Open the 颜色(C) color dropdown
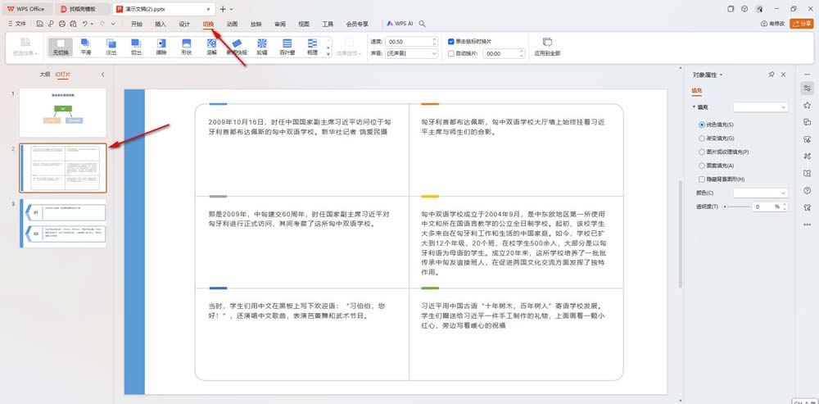This screenshot has height=404, width=819. [x=761, y=193]
